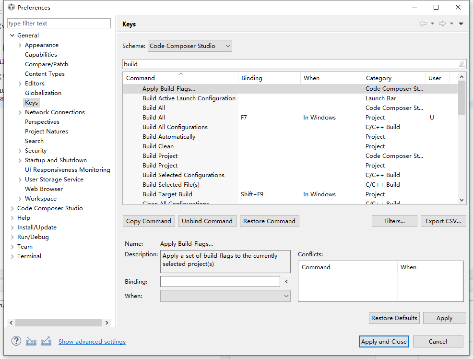
Task: Open the back history dropdown arrow
Action: tap(432, 24)
